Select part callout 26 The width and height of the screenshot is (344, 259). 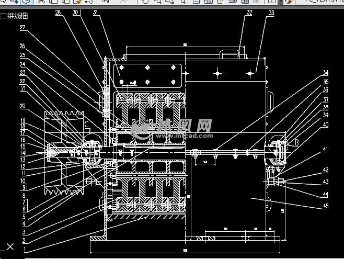[x=22, y=46]
